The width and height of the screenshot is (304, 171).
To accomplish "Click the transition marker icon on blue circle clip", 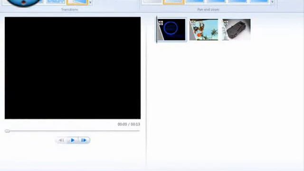I will (x=161, y=23).
